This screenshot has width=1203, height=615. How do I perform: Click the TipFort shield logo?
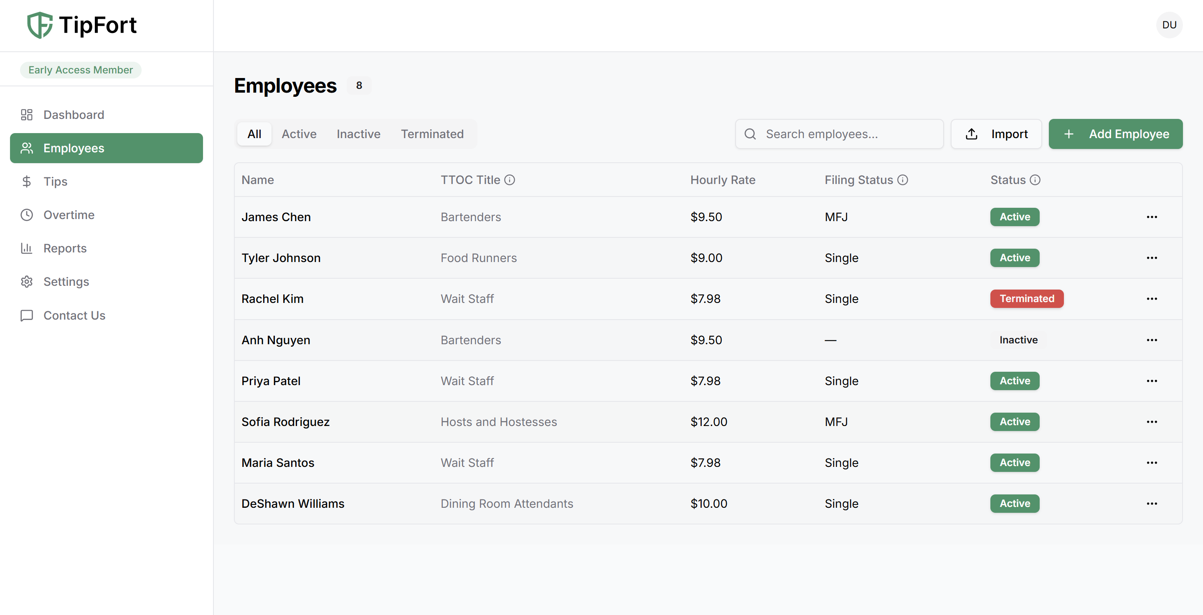tap(39, 25)
